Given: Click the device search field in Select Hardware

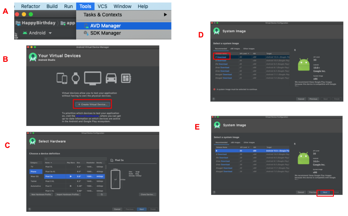Looking at the screenshot, I should pos(75,159).
